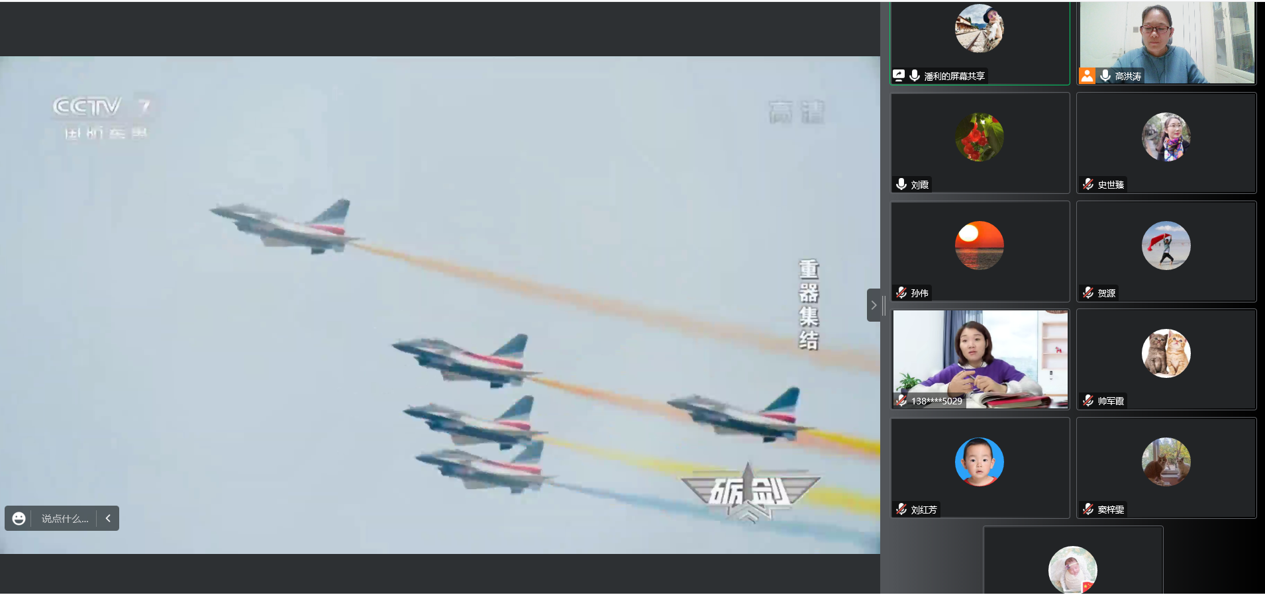Click the cherry avatar of 刘霞
This screenshot has height=595, width=1265.
tap(979, 137)
